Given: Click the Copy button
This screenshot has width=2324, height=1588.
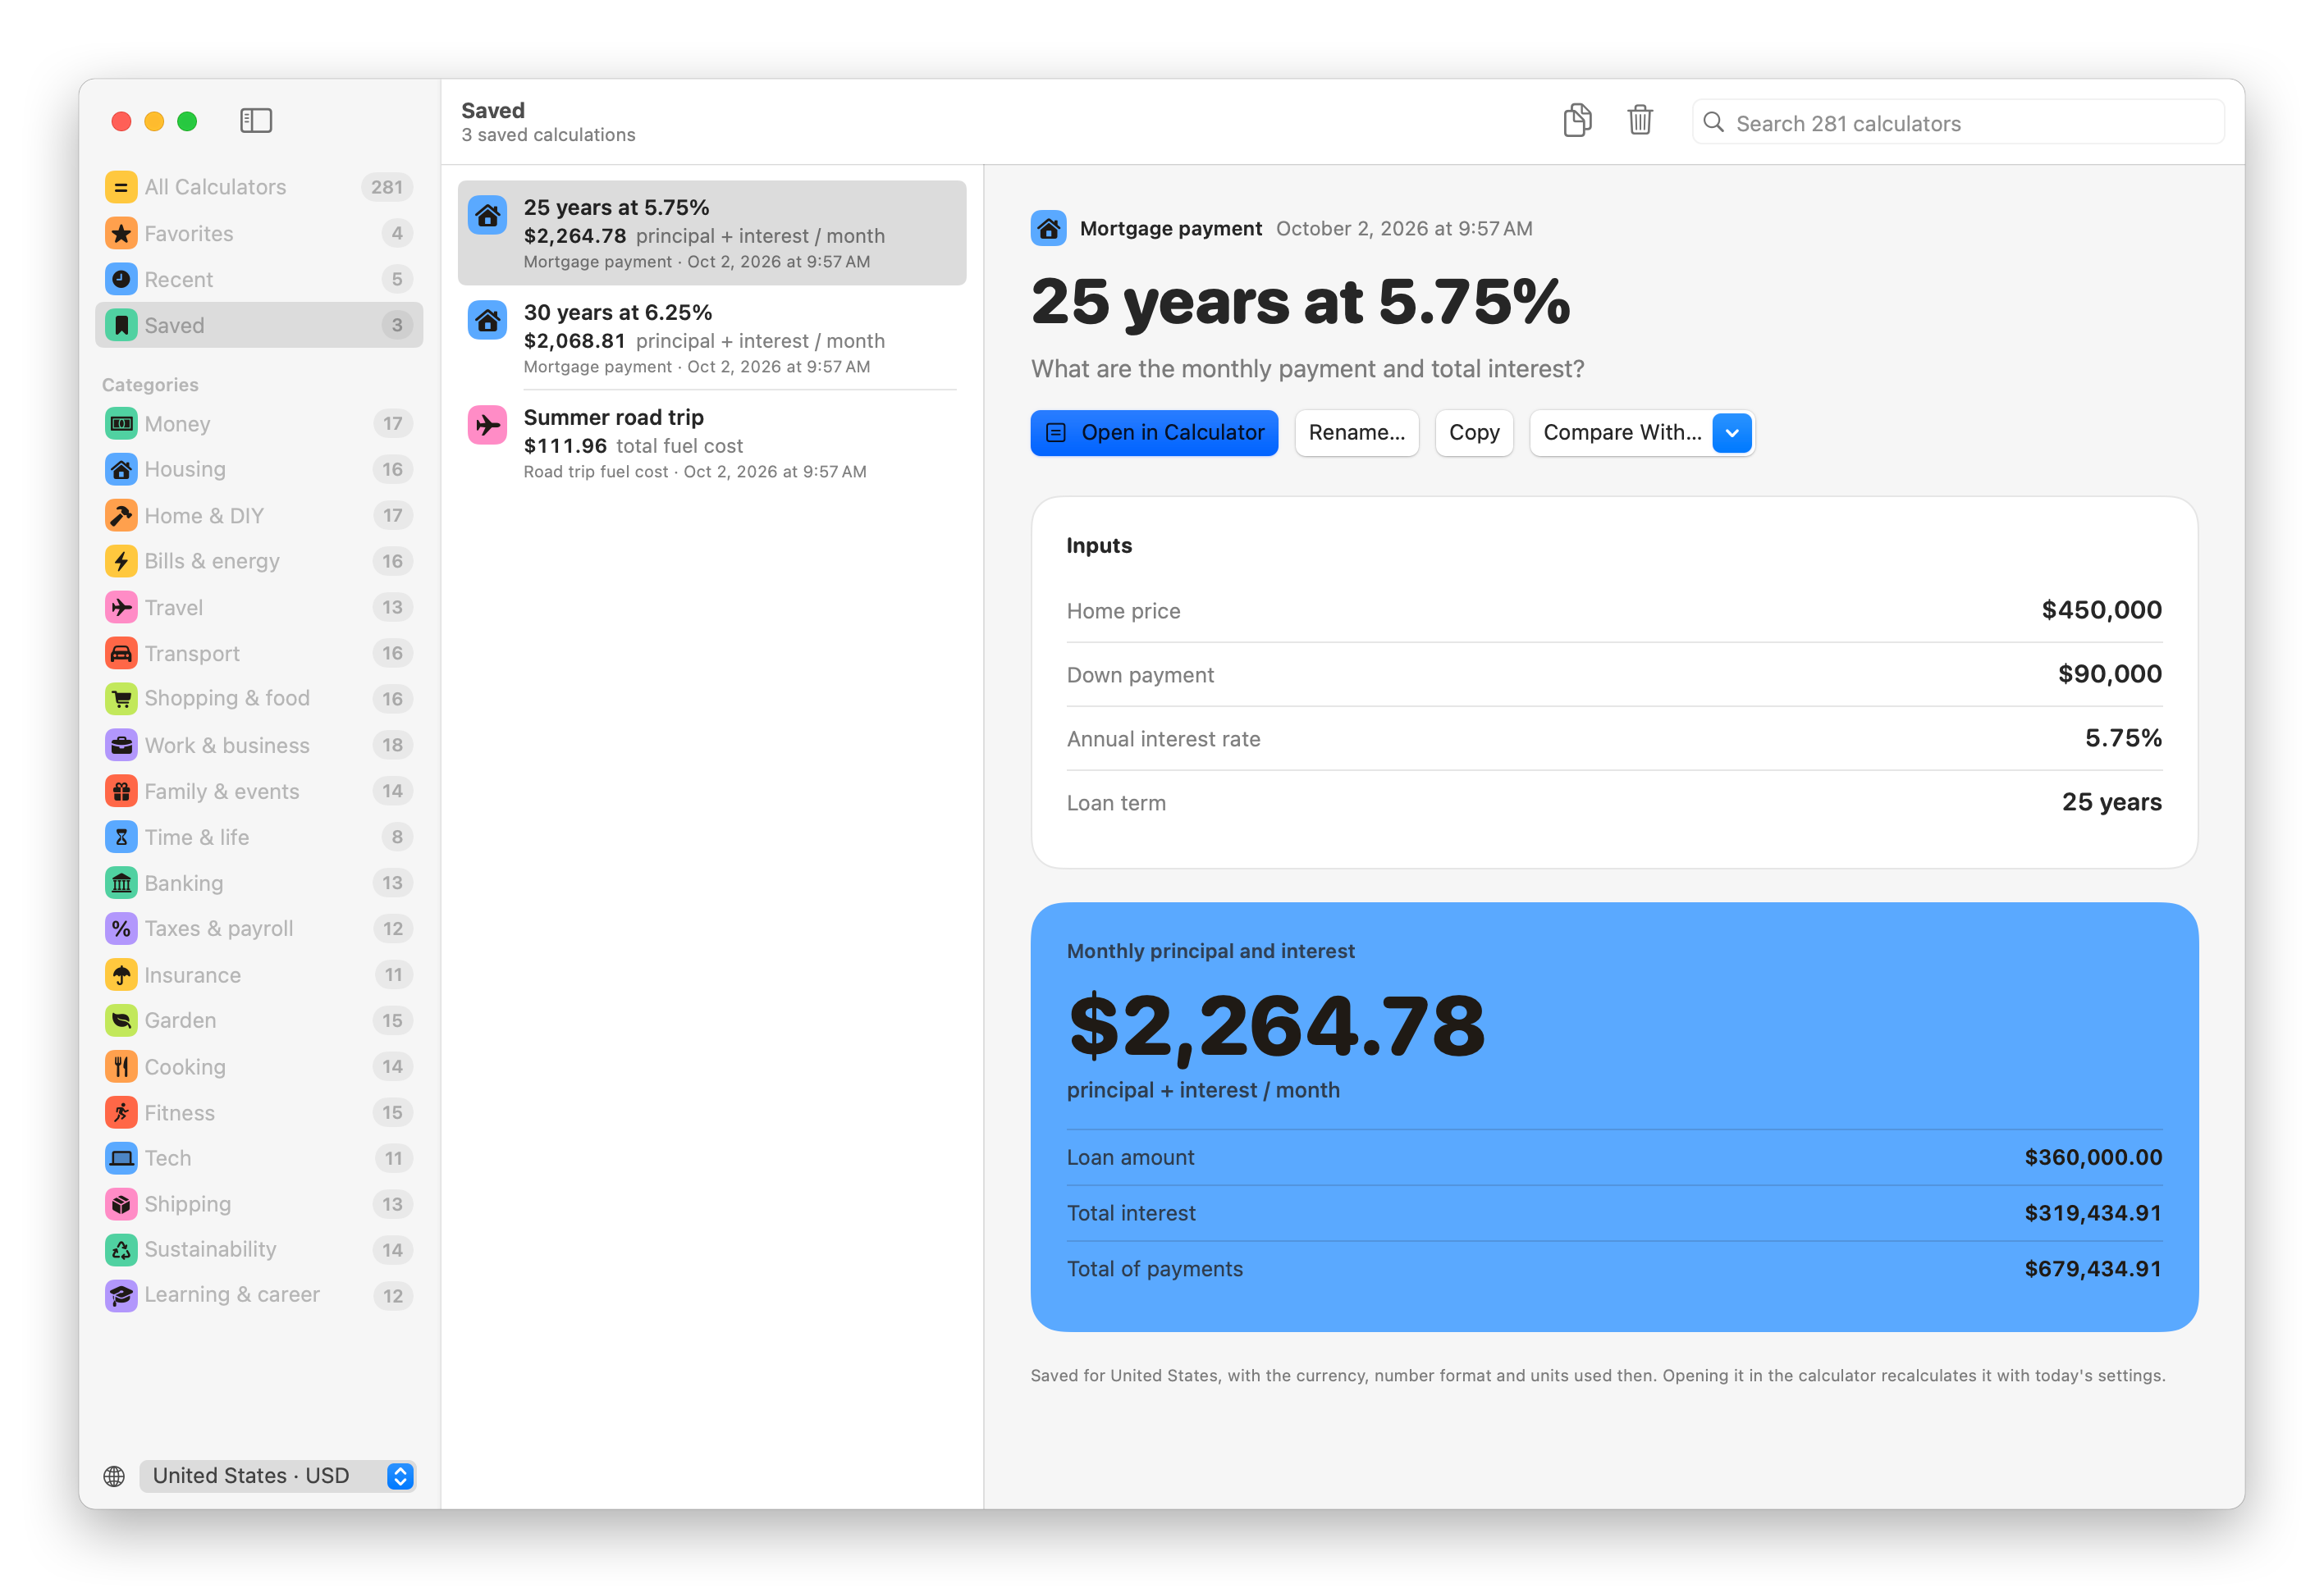Looking at the screenshot, I should pos(1473,433).
